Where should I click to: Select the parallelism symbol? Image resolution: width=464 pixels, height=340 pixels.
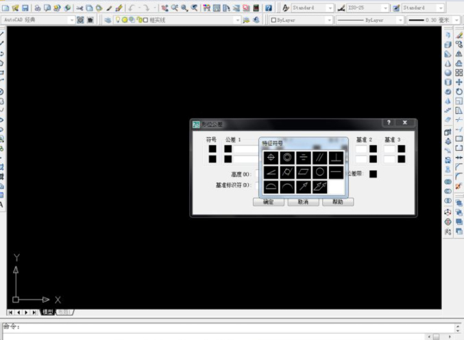[x=319, y=158]
